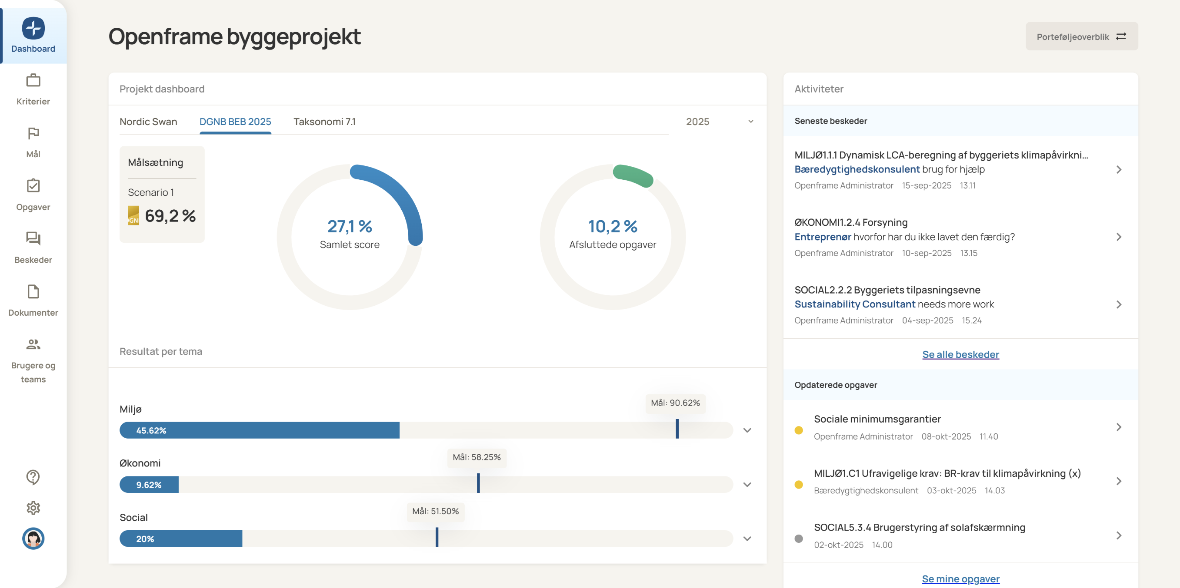Click the Miljø 45.62% progress bar

(x=259, y=430)
